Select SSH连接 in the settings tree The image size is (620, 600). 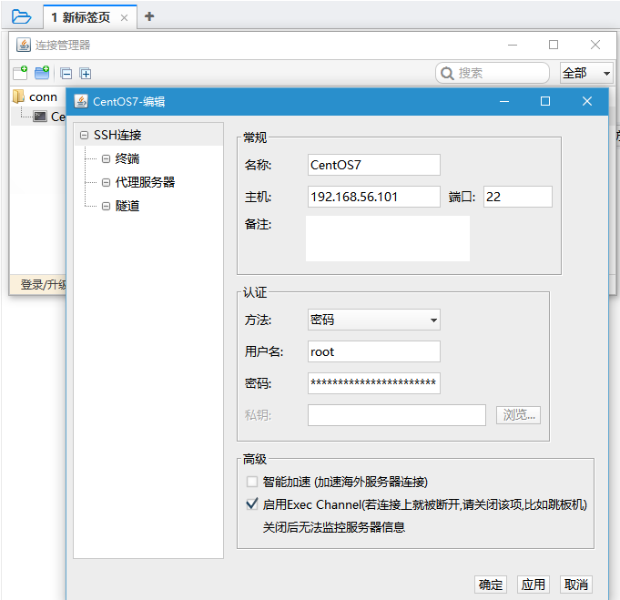pos(117,136)
